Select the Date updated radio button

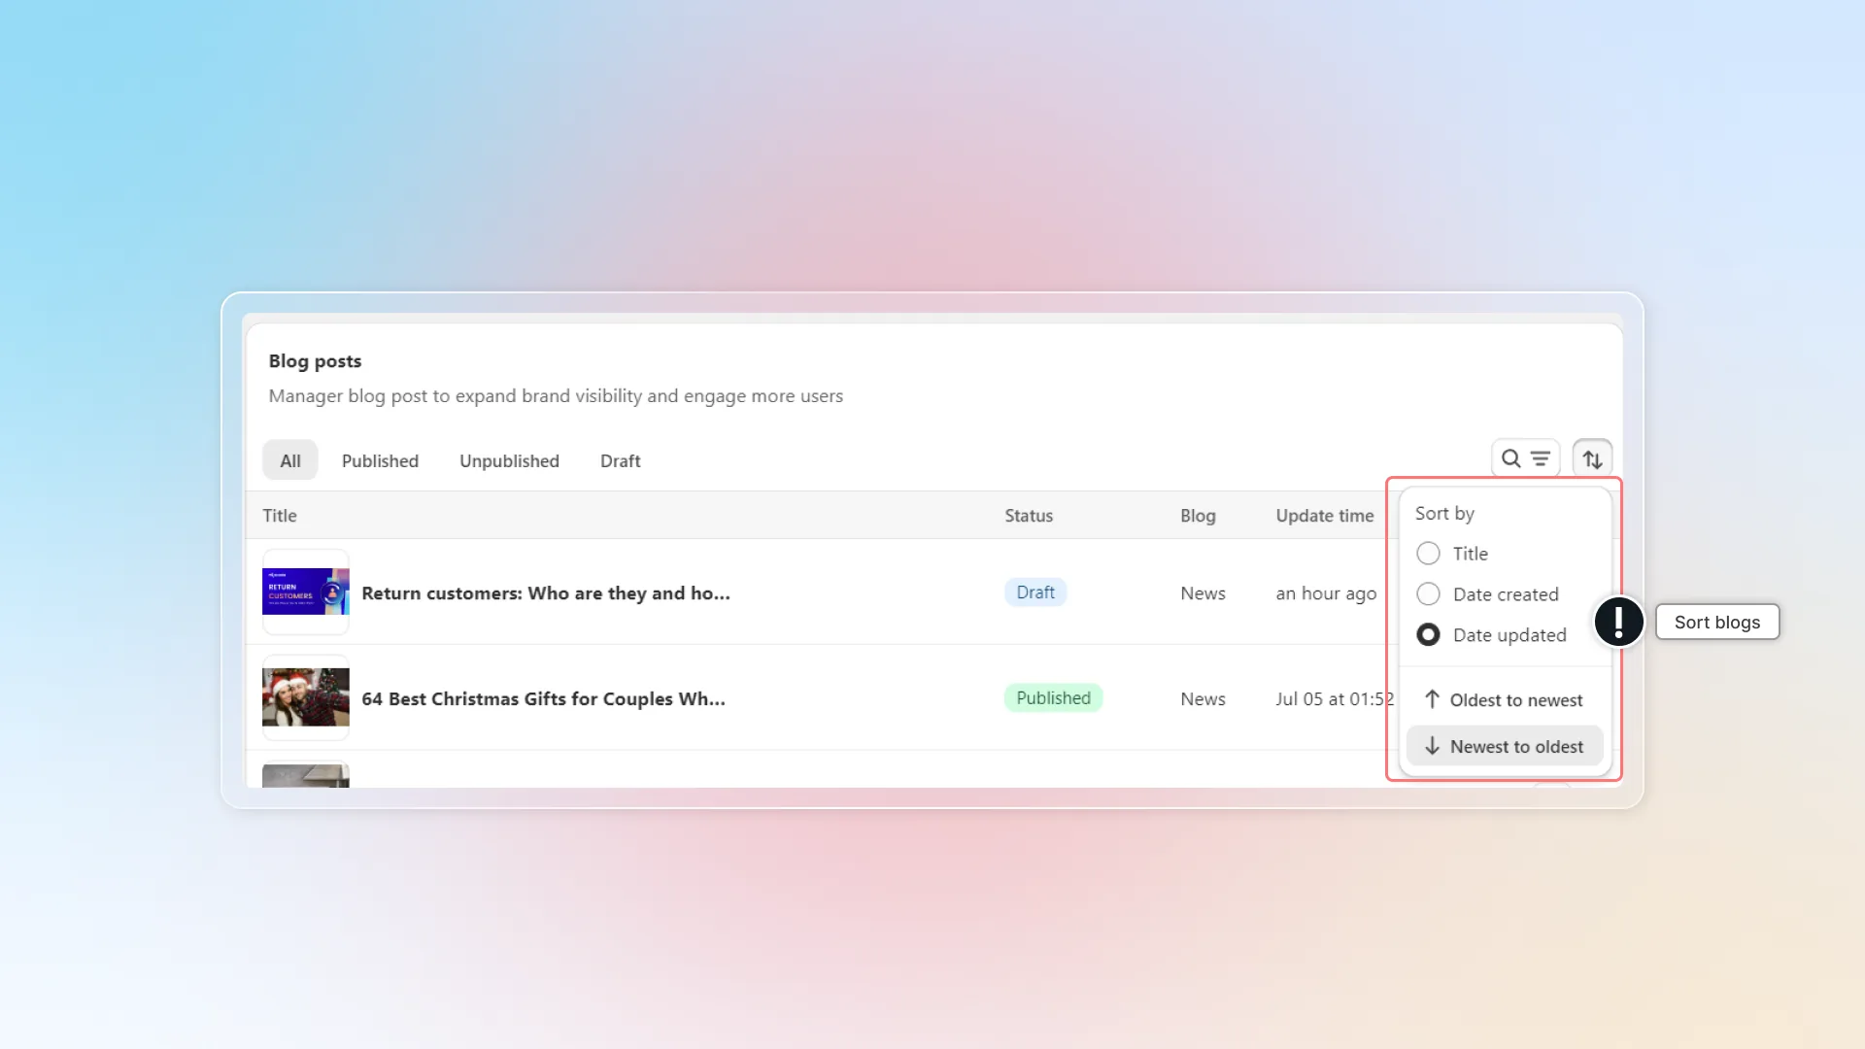[1428, 635]
